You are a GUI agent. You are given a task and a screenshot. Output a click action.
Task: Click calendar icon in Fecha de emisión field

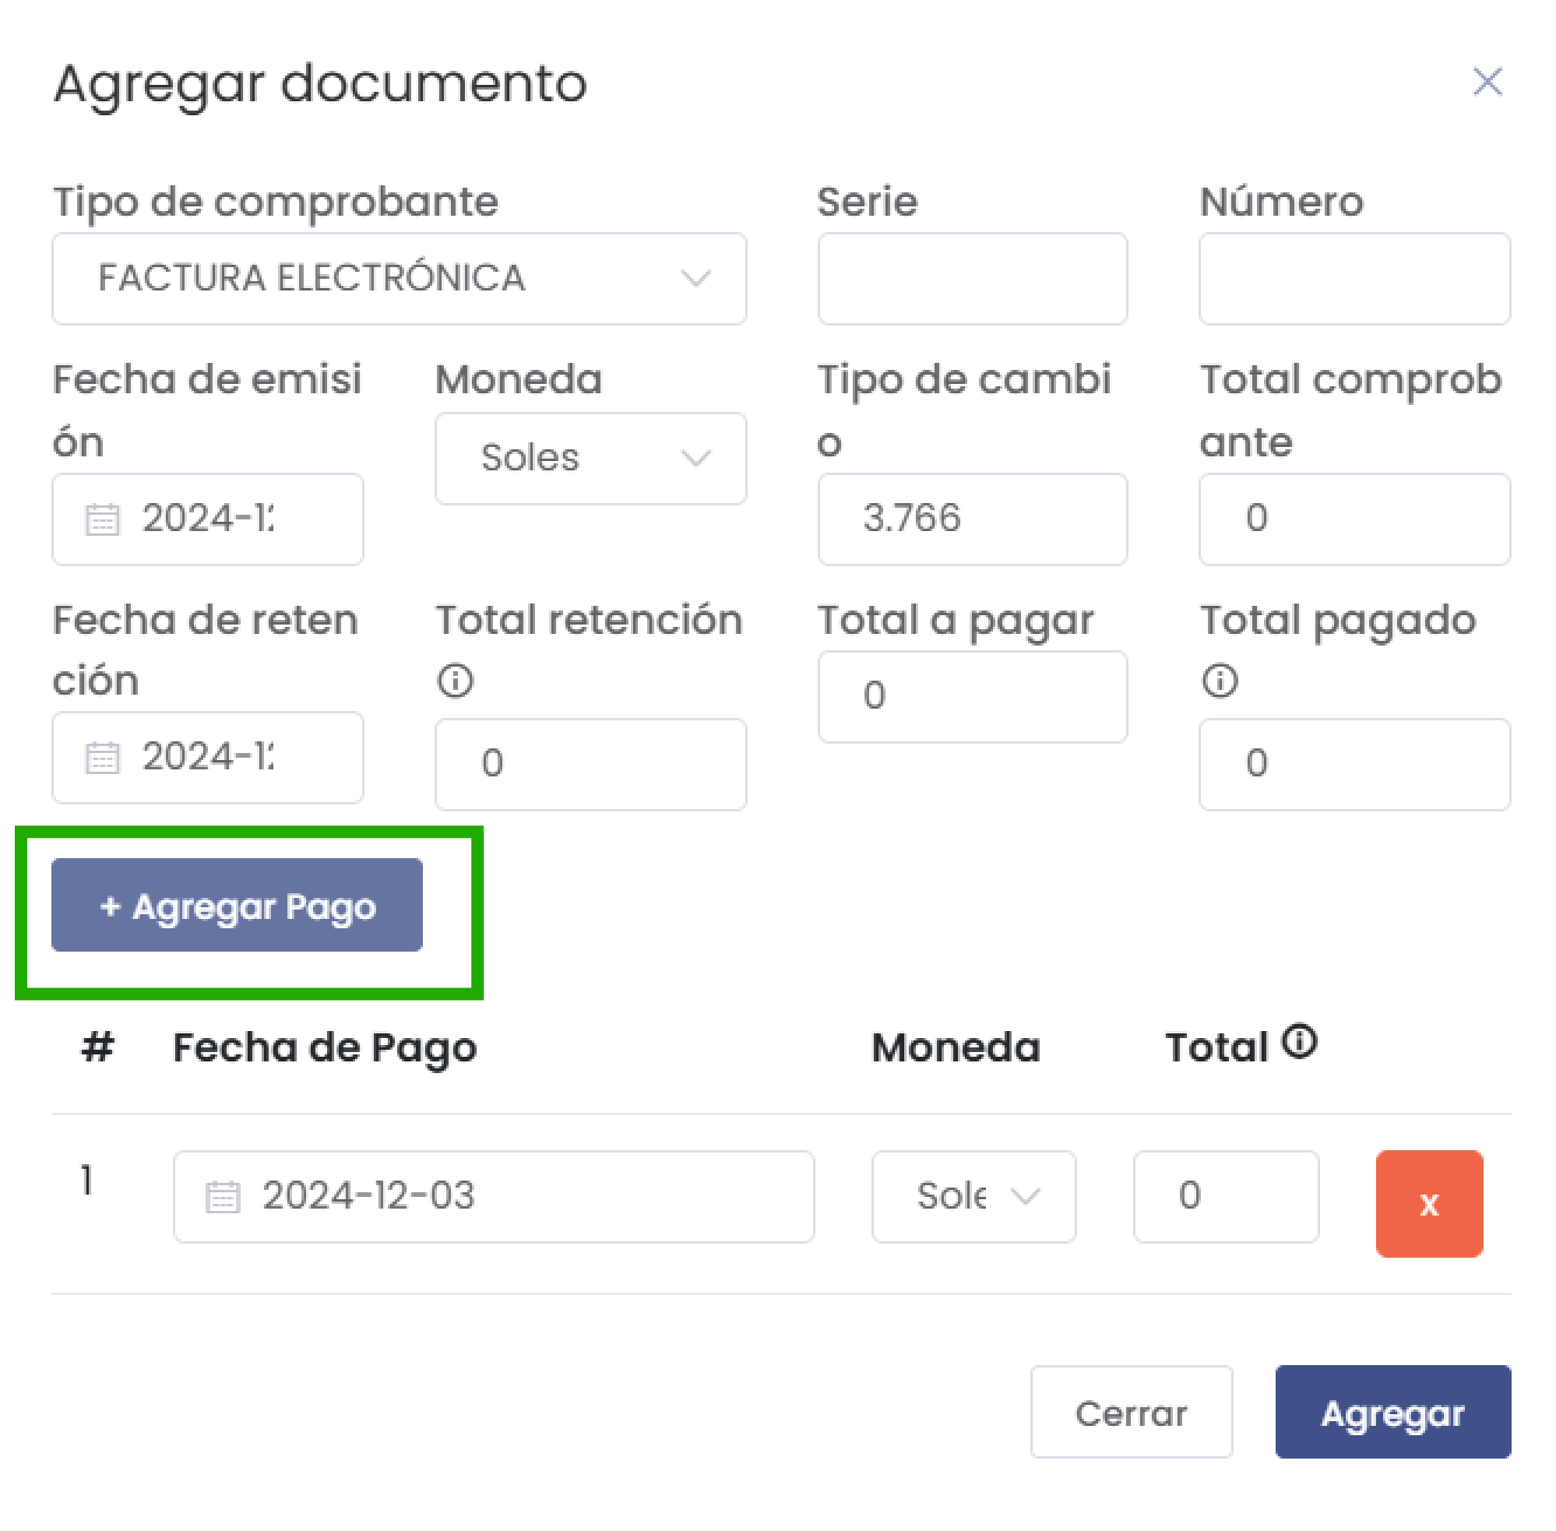point(102,519)
